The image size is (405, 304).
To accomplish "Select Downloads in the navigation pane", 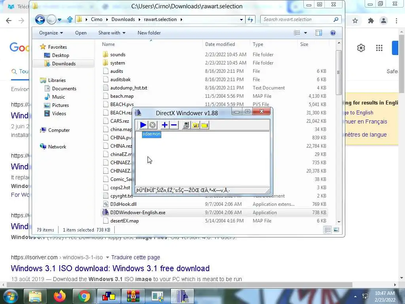I will point(64,64).
